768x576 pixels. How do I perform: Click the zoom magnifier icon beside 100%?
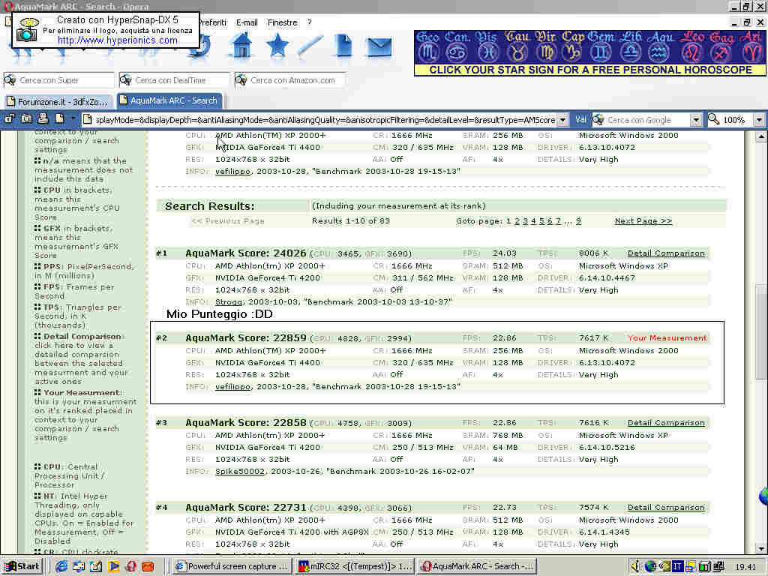tap(714, 119)
